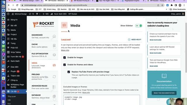Open comments bubble in admin bar
187x105 pixels.
(38, 14)
